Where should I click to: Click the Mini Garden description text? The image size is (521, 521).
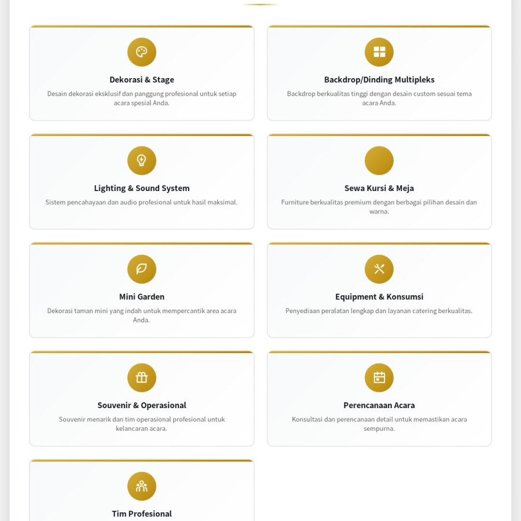pyautogui.click(x=142, y=315)
